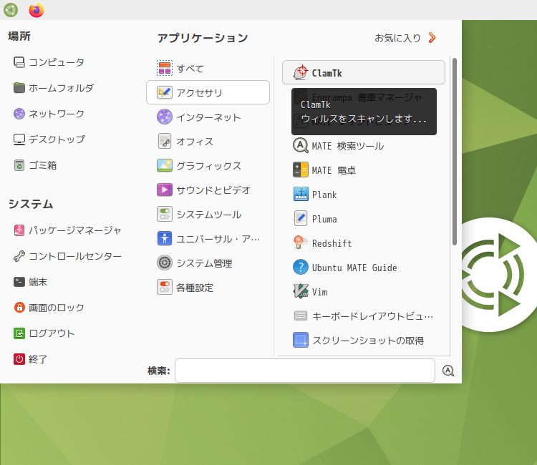Launch Plank dock
This screenshot has height=465, width=537.
point(363,195)
